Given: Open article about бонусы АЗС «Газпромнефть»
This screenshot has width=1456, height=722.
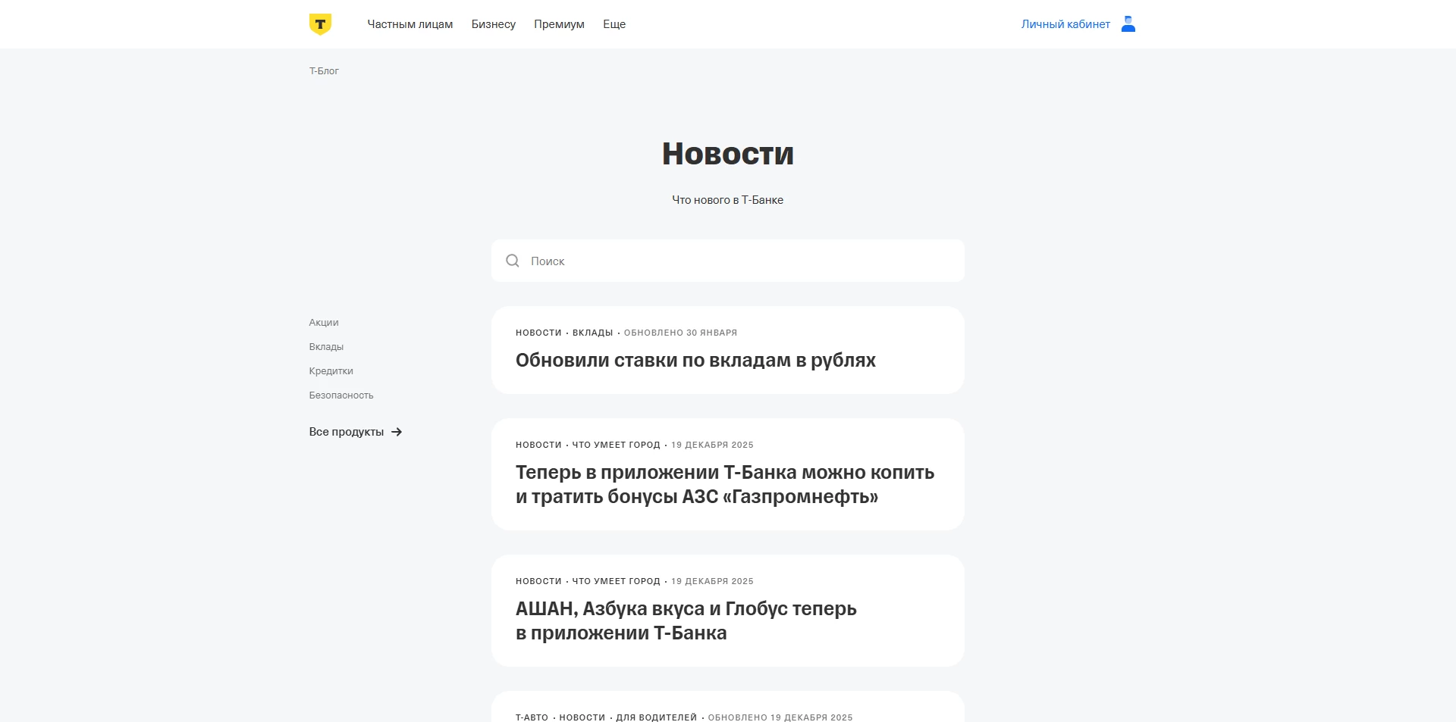Looking at the screenshot, I should pyautogui.click(x=725, y=485).
